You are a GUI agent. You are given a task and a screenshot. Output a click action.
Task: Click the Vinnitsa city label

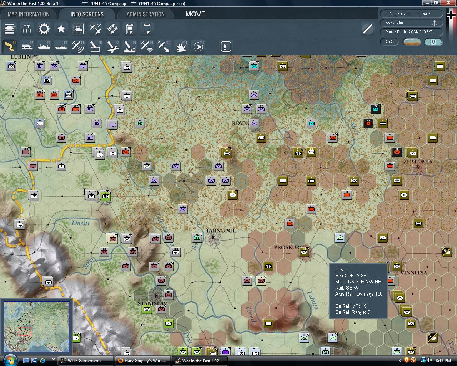pos(413,273)
